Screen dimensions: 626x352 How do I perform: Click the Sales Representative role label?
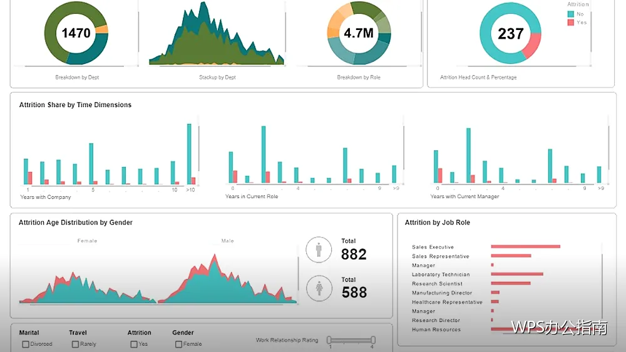440,256
